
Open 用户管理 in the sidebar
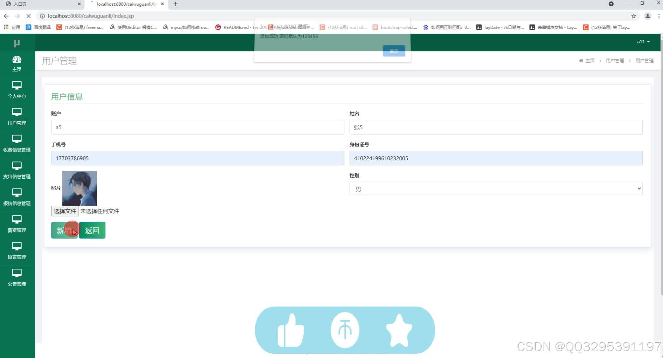point(17,117)
